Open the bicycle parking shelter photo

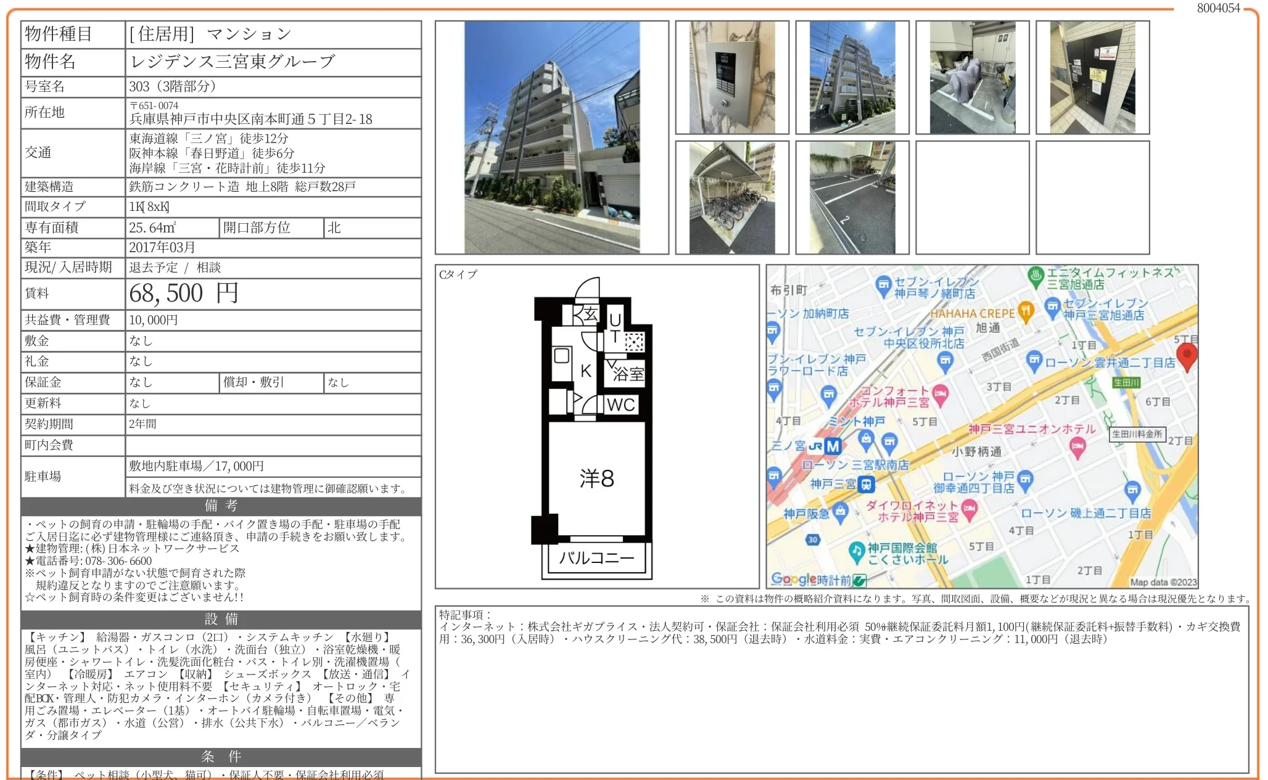[731, 197]
